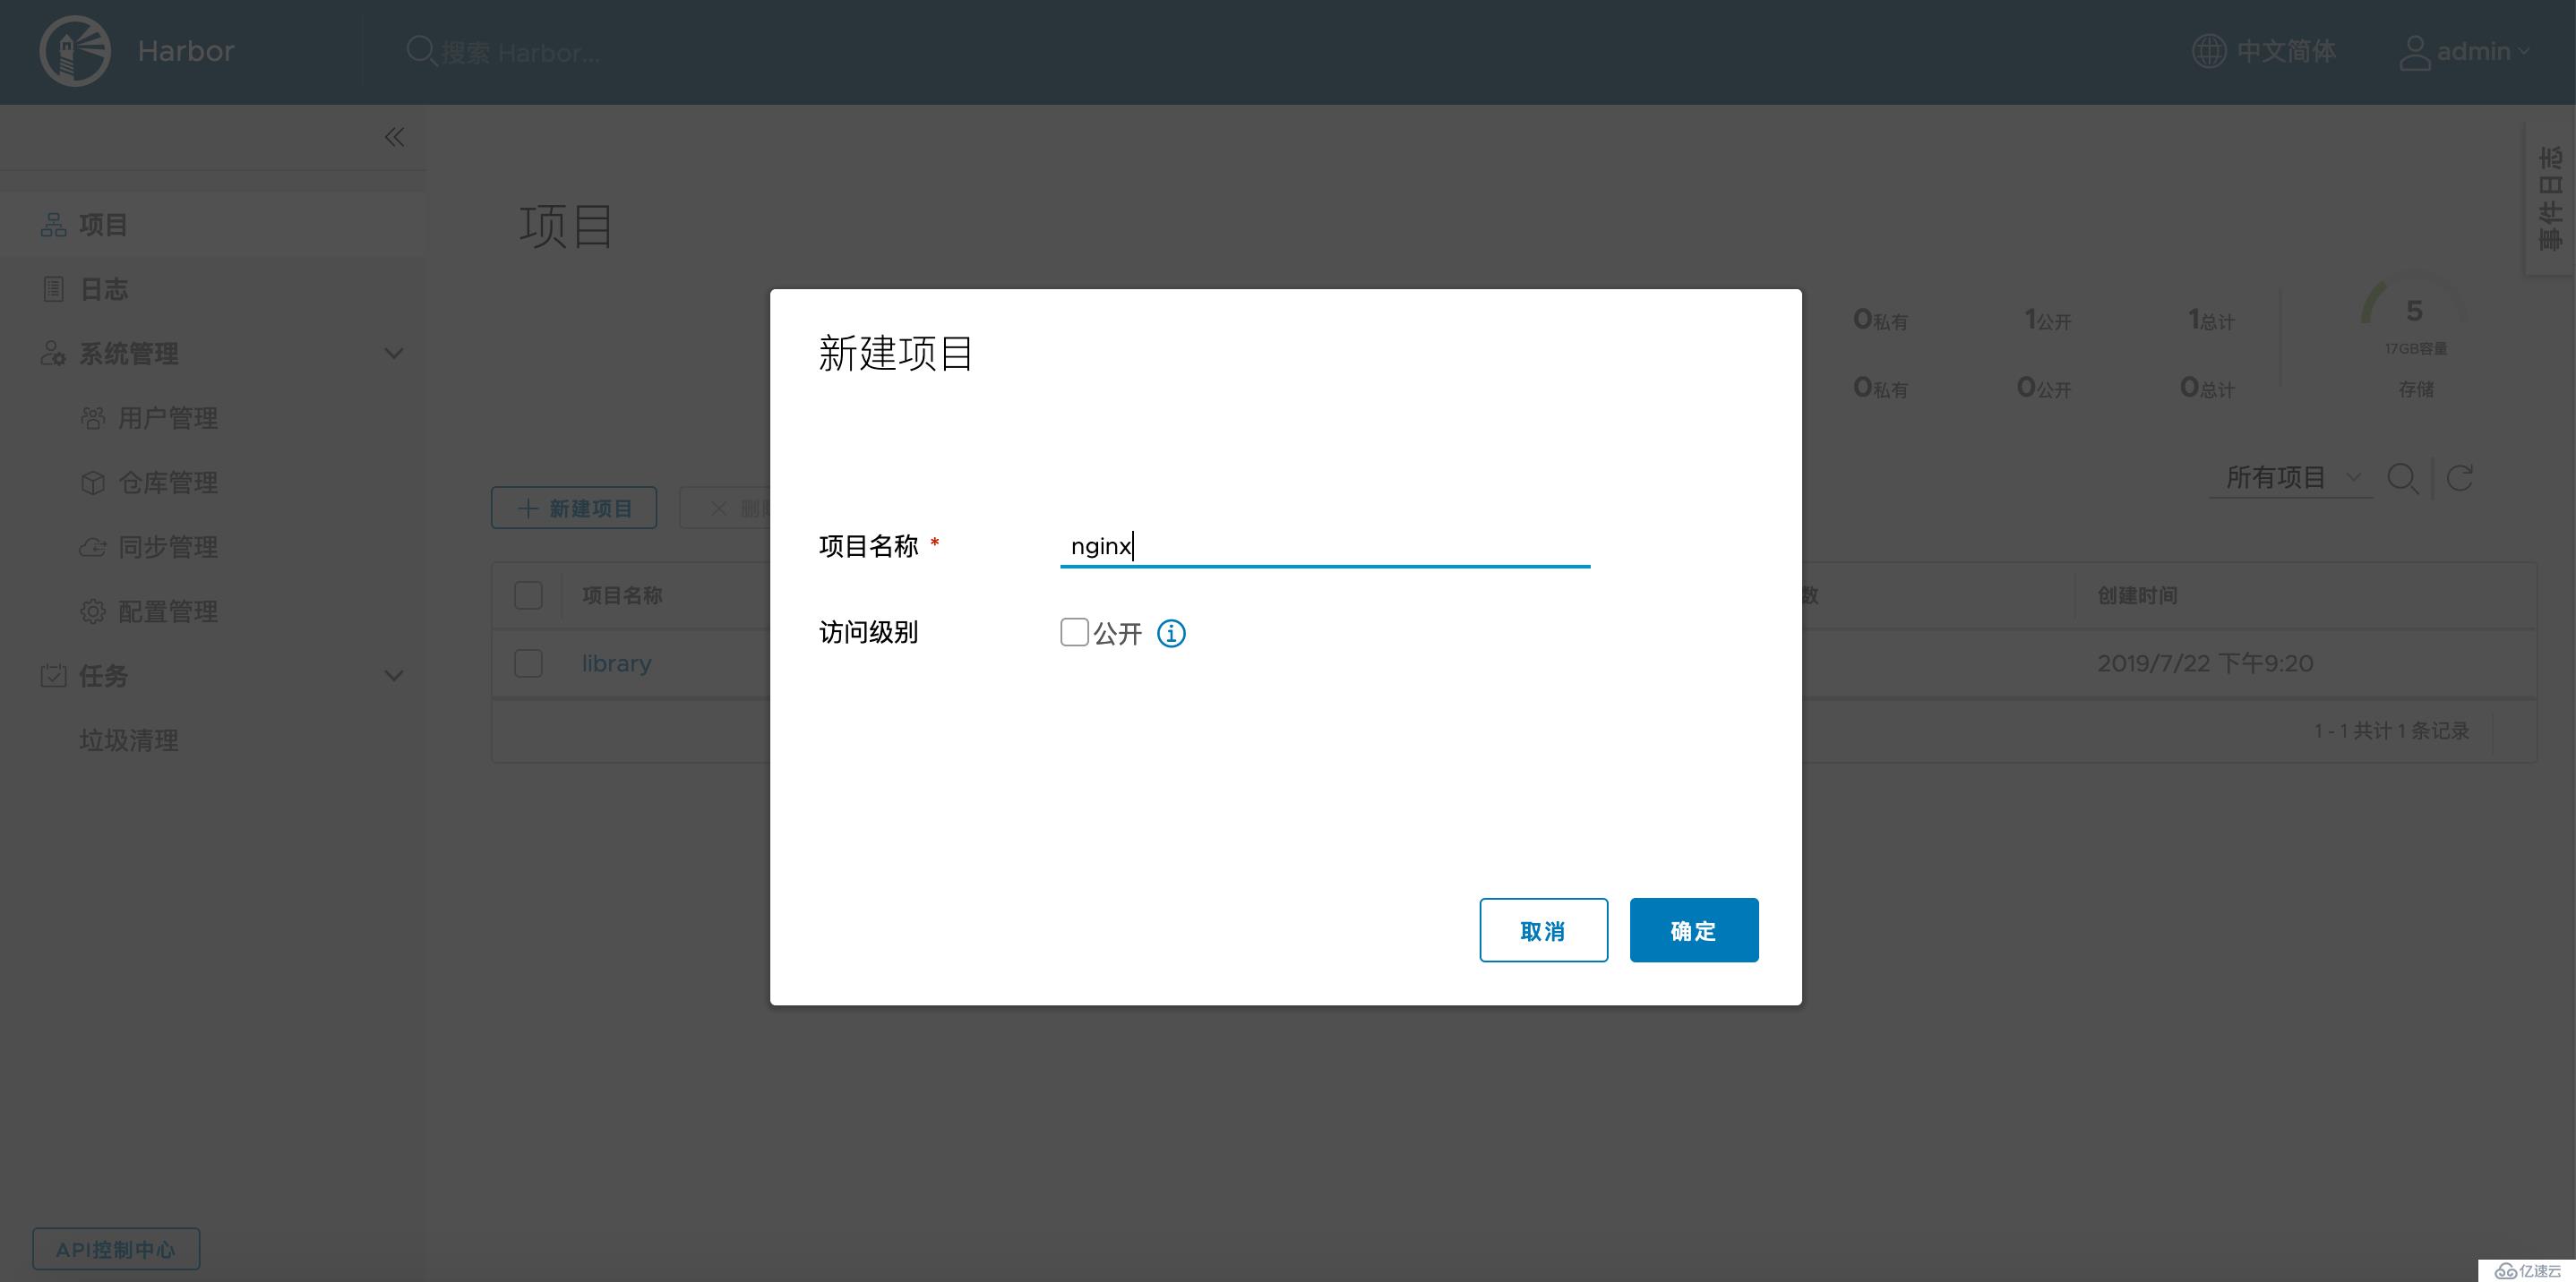Open the API控制中心 button

(x=116, y=1249)
